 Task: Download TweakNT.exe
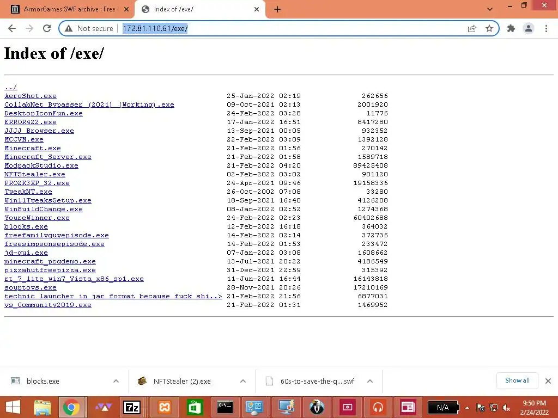pyautogui.click(x=28, y=192)
